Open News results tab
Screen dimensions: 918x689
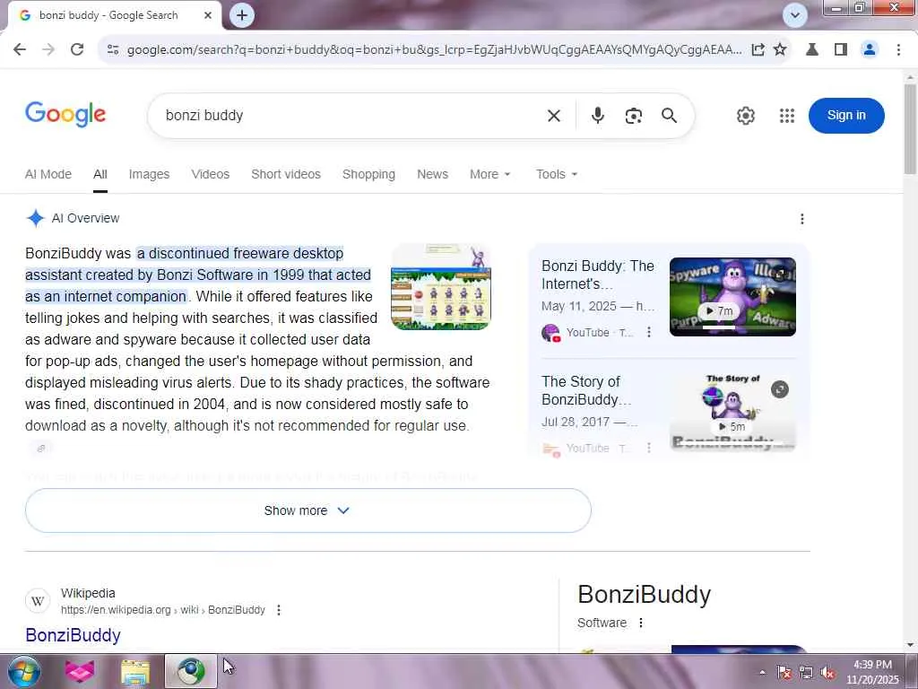pos(432,174)
